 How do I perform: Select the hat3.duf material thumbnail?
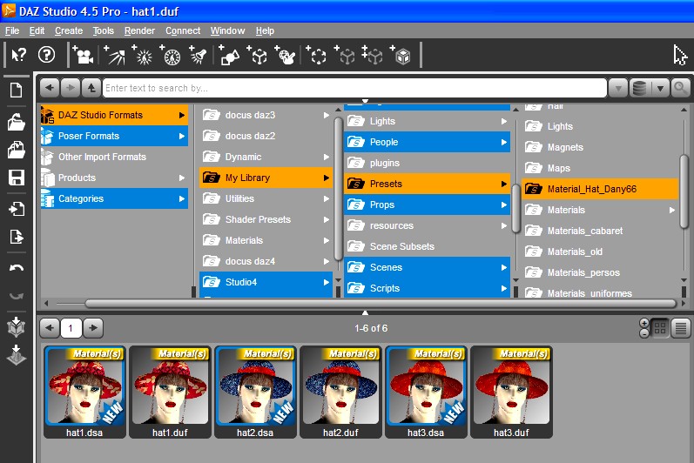[512, 393]
